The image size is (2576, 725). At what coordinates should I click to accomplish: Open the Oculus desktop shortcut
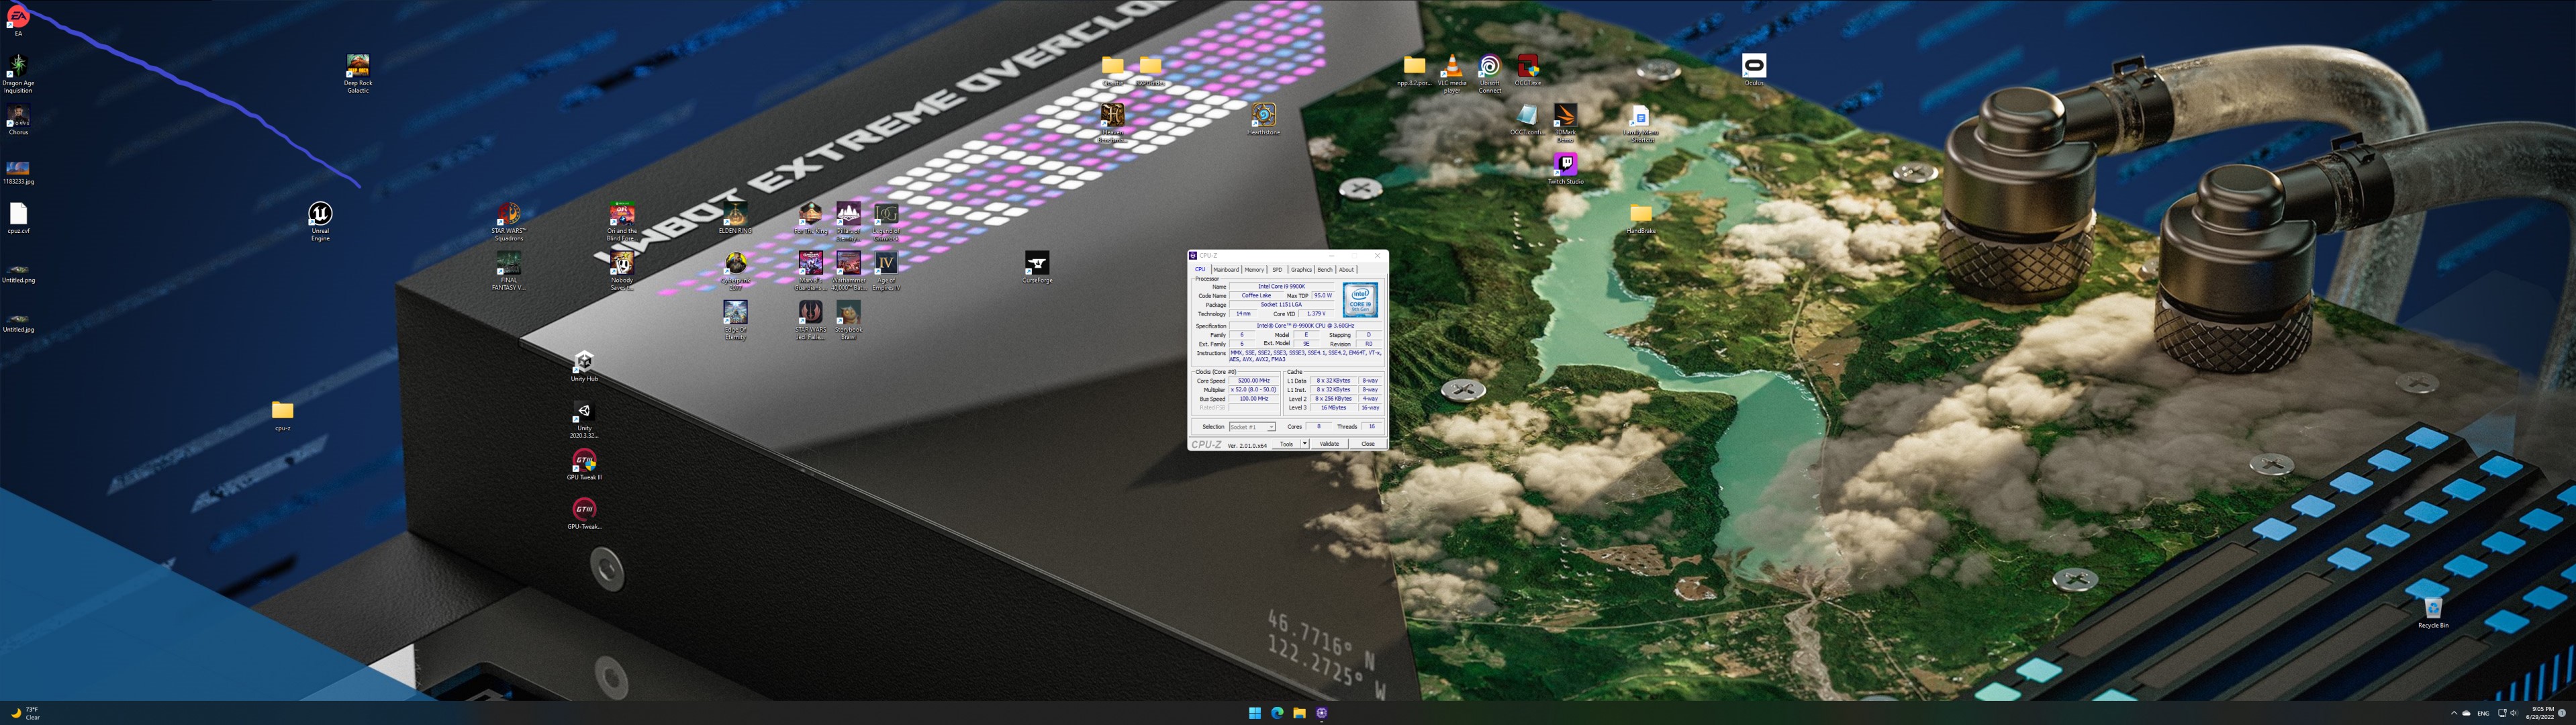coord(1754,70)
